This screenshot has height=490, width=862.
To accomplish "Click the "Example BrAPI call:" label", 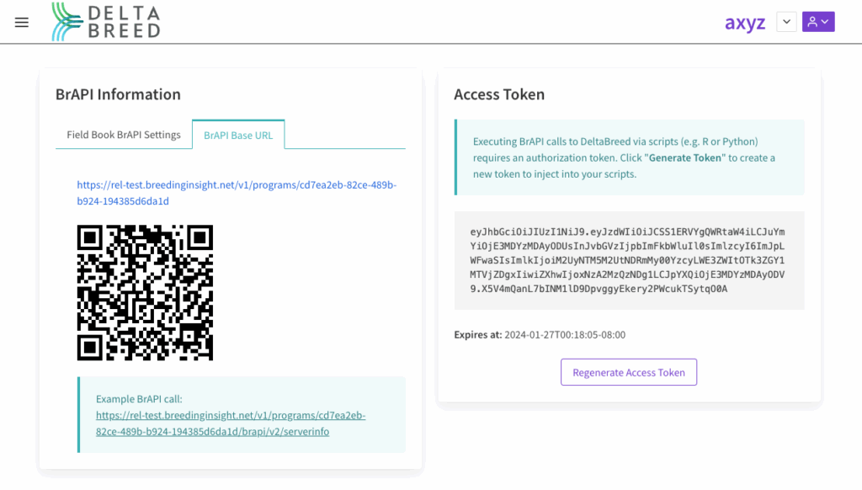I will click(139, 399).
